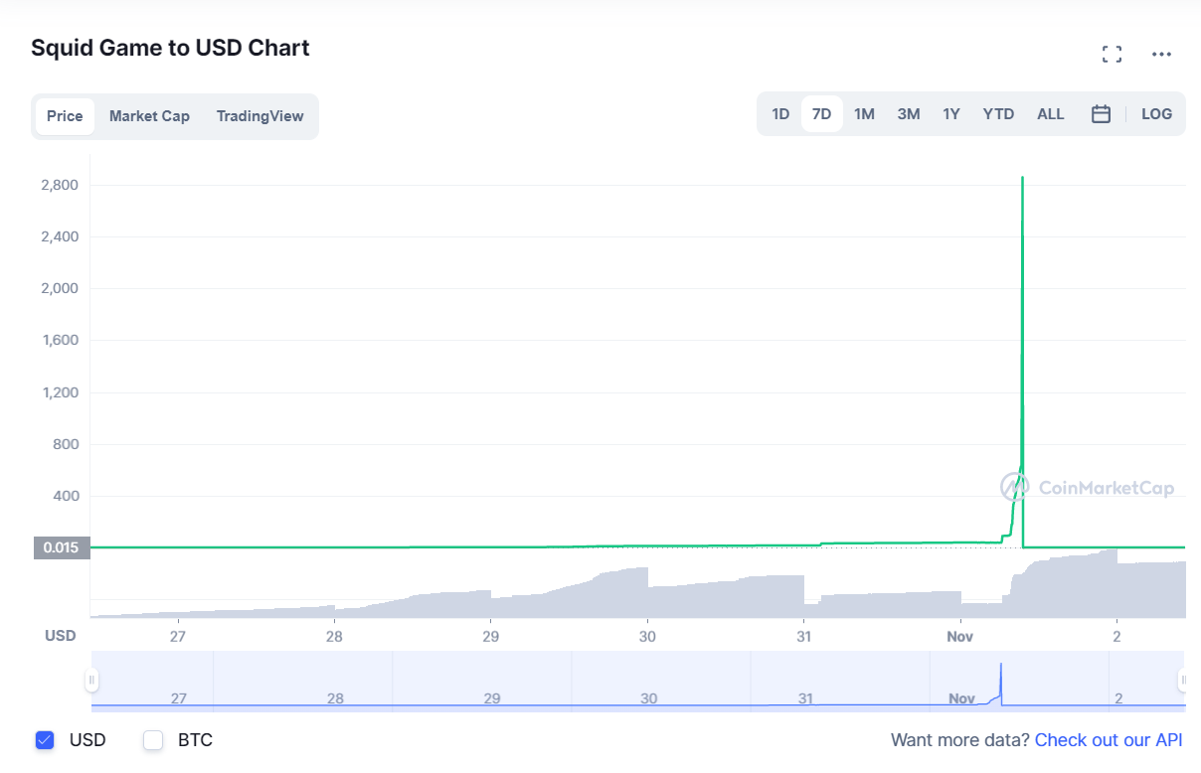Click the 0.015 current price label
This screenshot has width=1201, height=773.
[62, 547]
